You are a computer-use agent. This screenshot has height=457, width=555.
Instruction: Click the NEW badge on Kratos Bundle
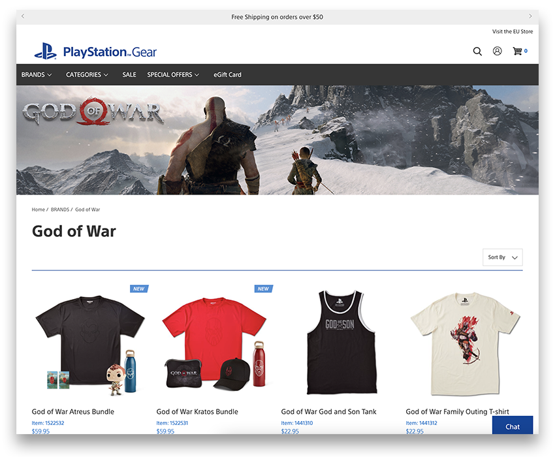[x=264, y=289]
